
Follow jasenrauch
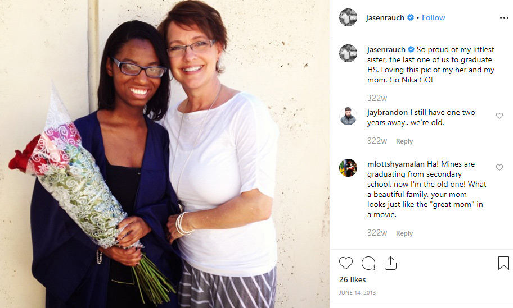(x=433, y=17)
